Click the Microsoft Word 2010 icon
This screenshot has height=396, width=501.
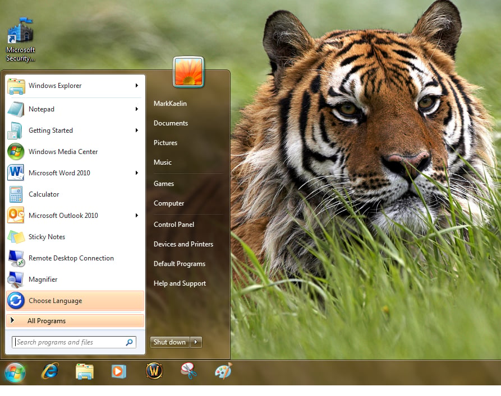pyautogui.click(x=16, y=173)
